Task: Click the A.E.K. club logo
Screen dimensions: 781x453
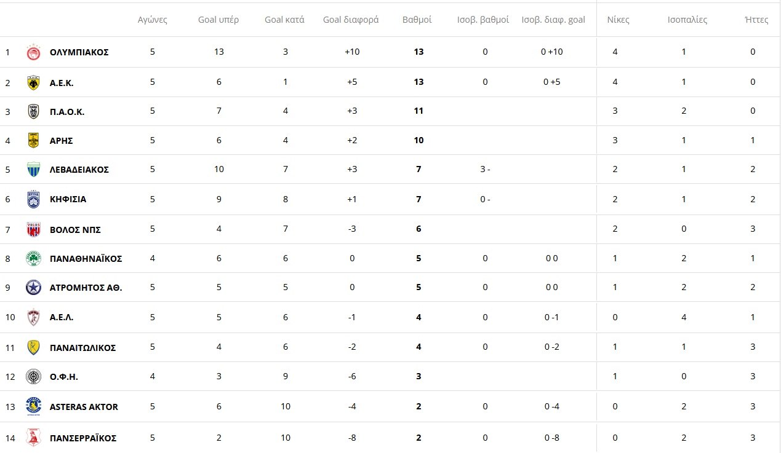Action: [x=33, y=82]
